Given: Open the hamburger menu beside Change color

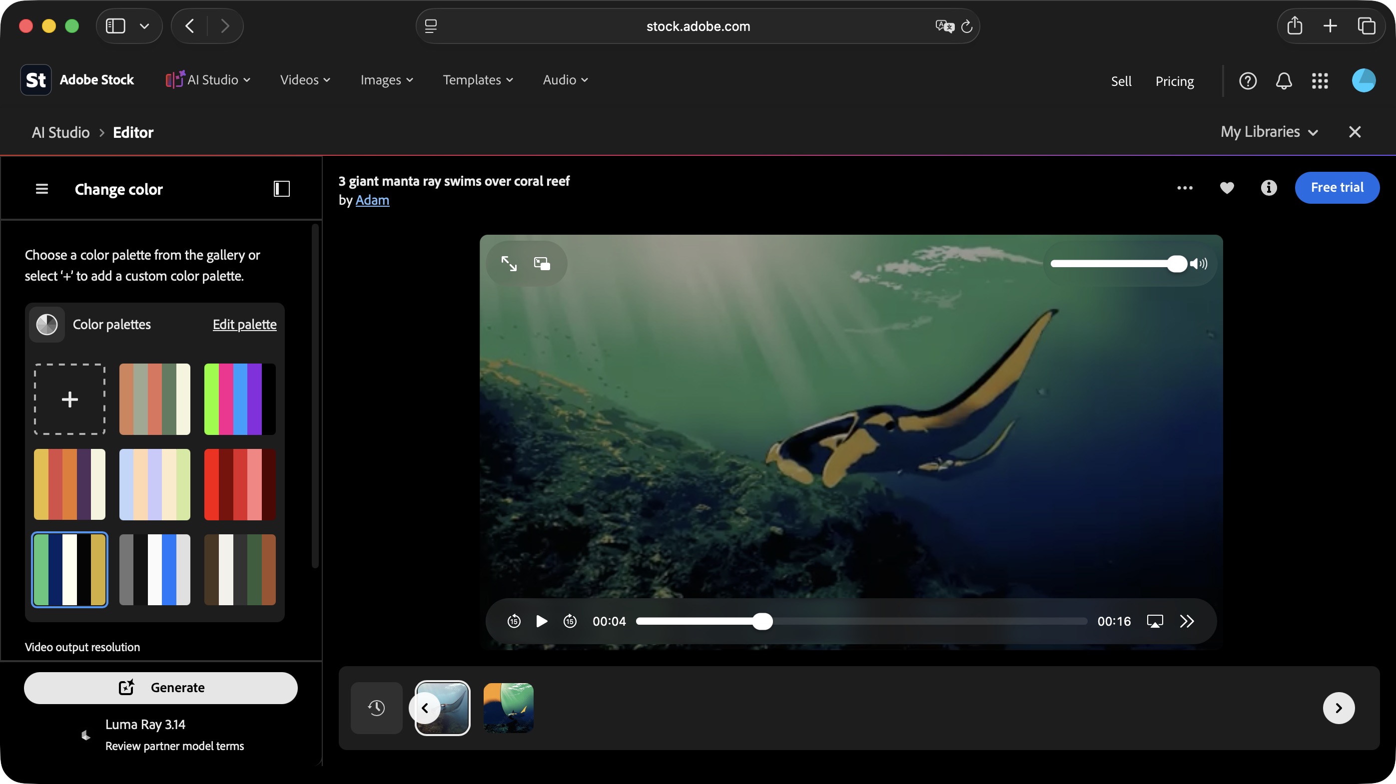Looking at the screenshot, I should point(42,189).
